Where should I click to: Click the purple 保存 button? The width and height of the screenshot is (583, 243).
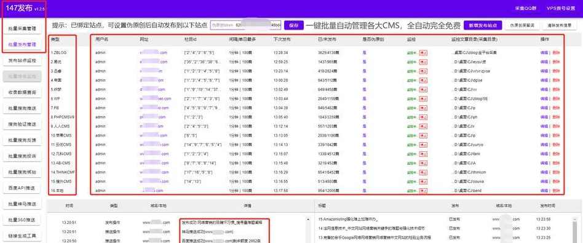[294, 25]
